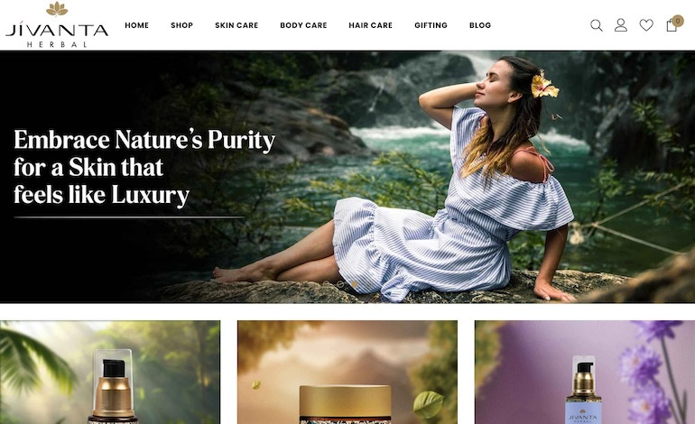Click the user account icon
The image size is (695, 424).
point(621,25)
